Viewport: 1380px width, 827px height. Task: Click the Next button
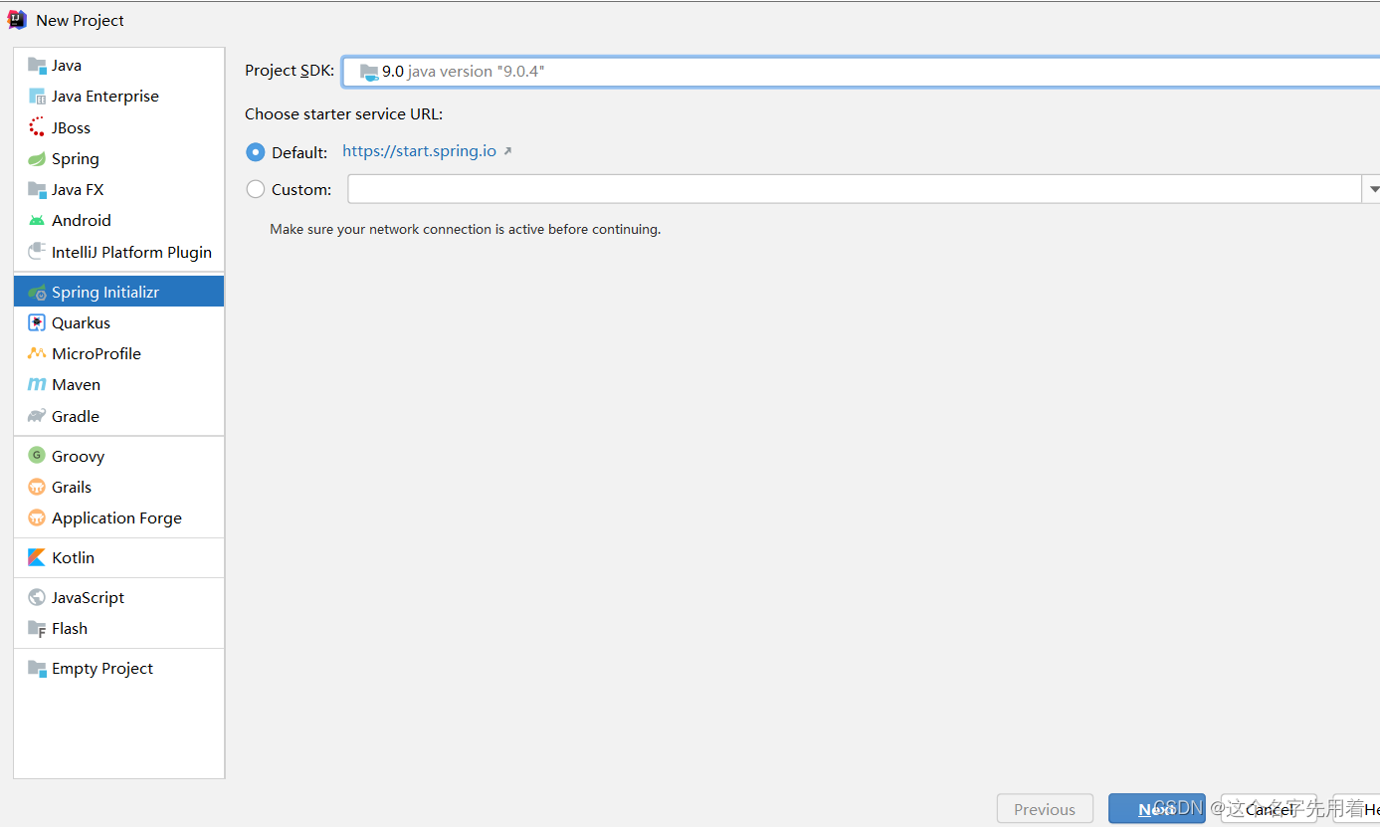pyautogui.click(x=1156, y=809)
